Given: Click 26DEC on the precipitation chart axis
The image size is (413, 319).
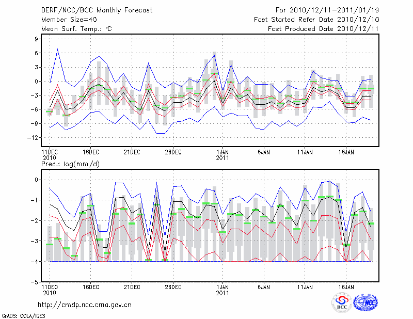Looking at the screenshot, I should (x=173, y=286).
